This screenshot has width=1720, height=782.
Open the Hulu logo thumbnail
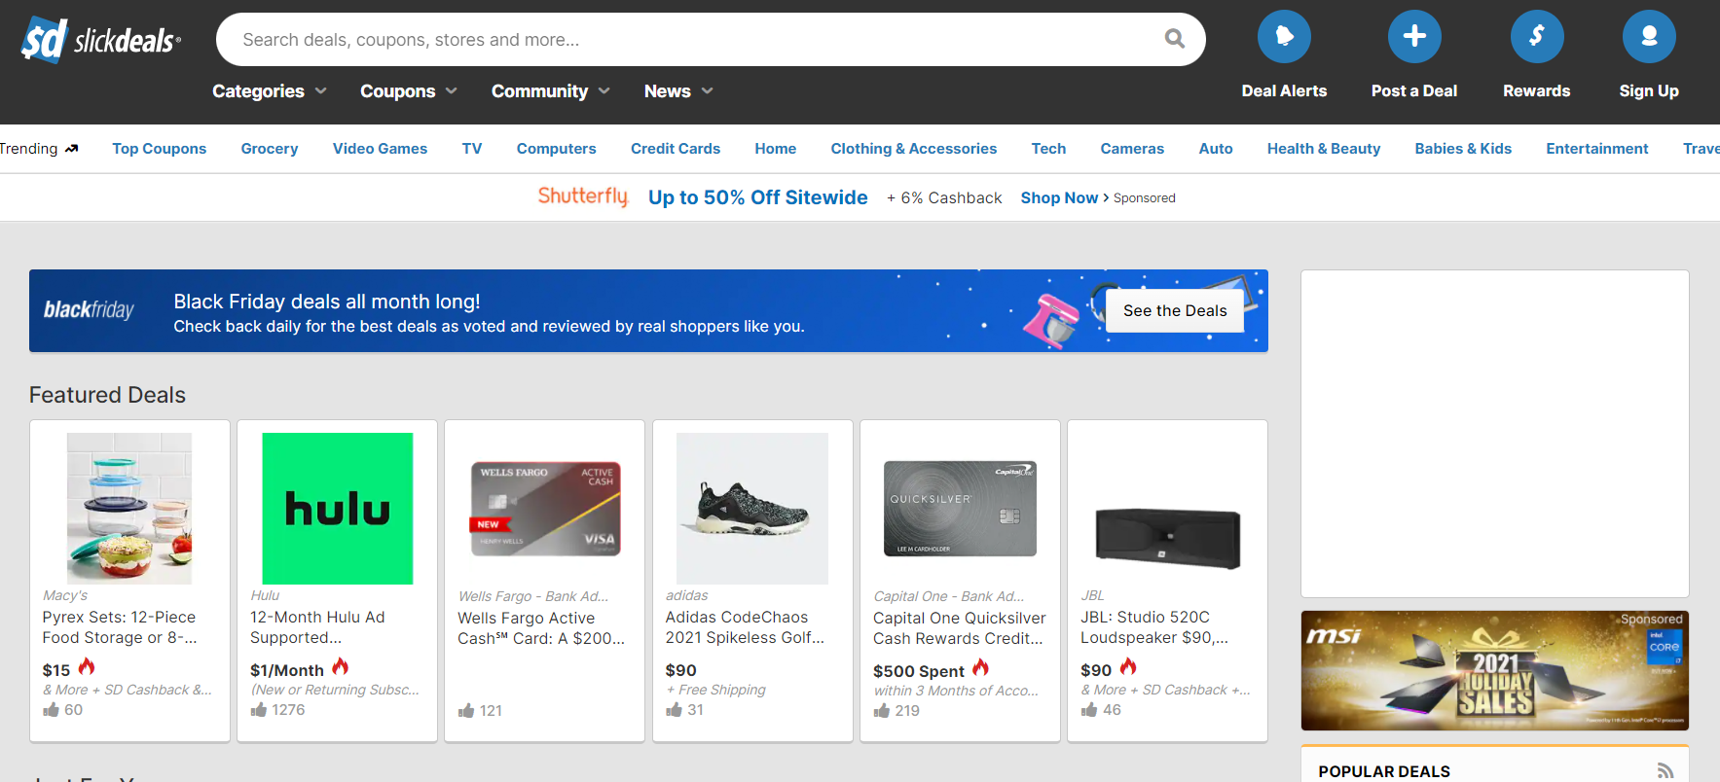click(338, 509)
